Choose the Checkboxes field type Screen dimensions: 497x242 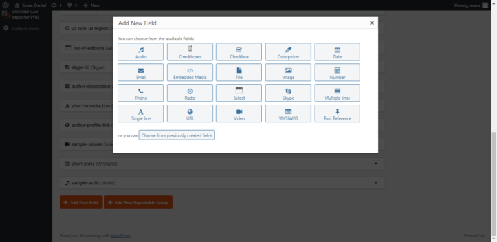point(190,52)
